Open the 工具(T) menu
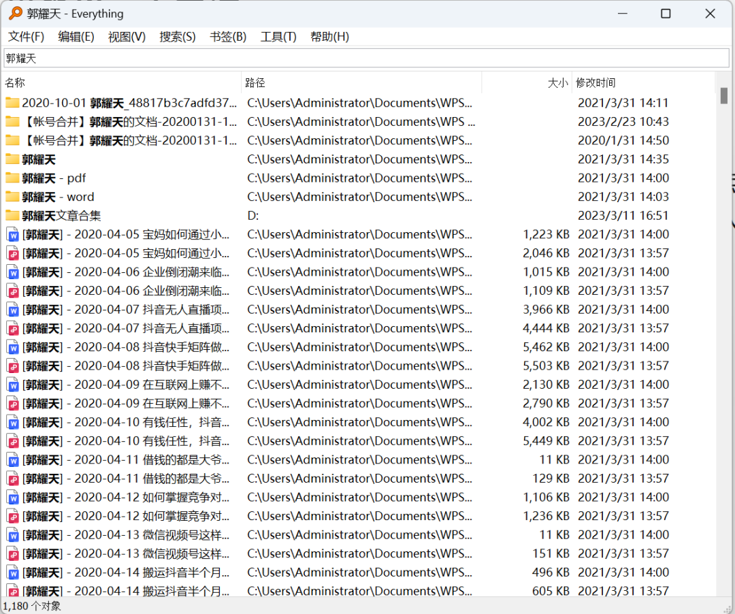 (278, 37)
